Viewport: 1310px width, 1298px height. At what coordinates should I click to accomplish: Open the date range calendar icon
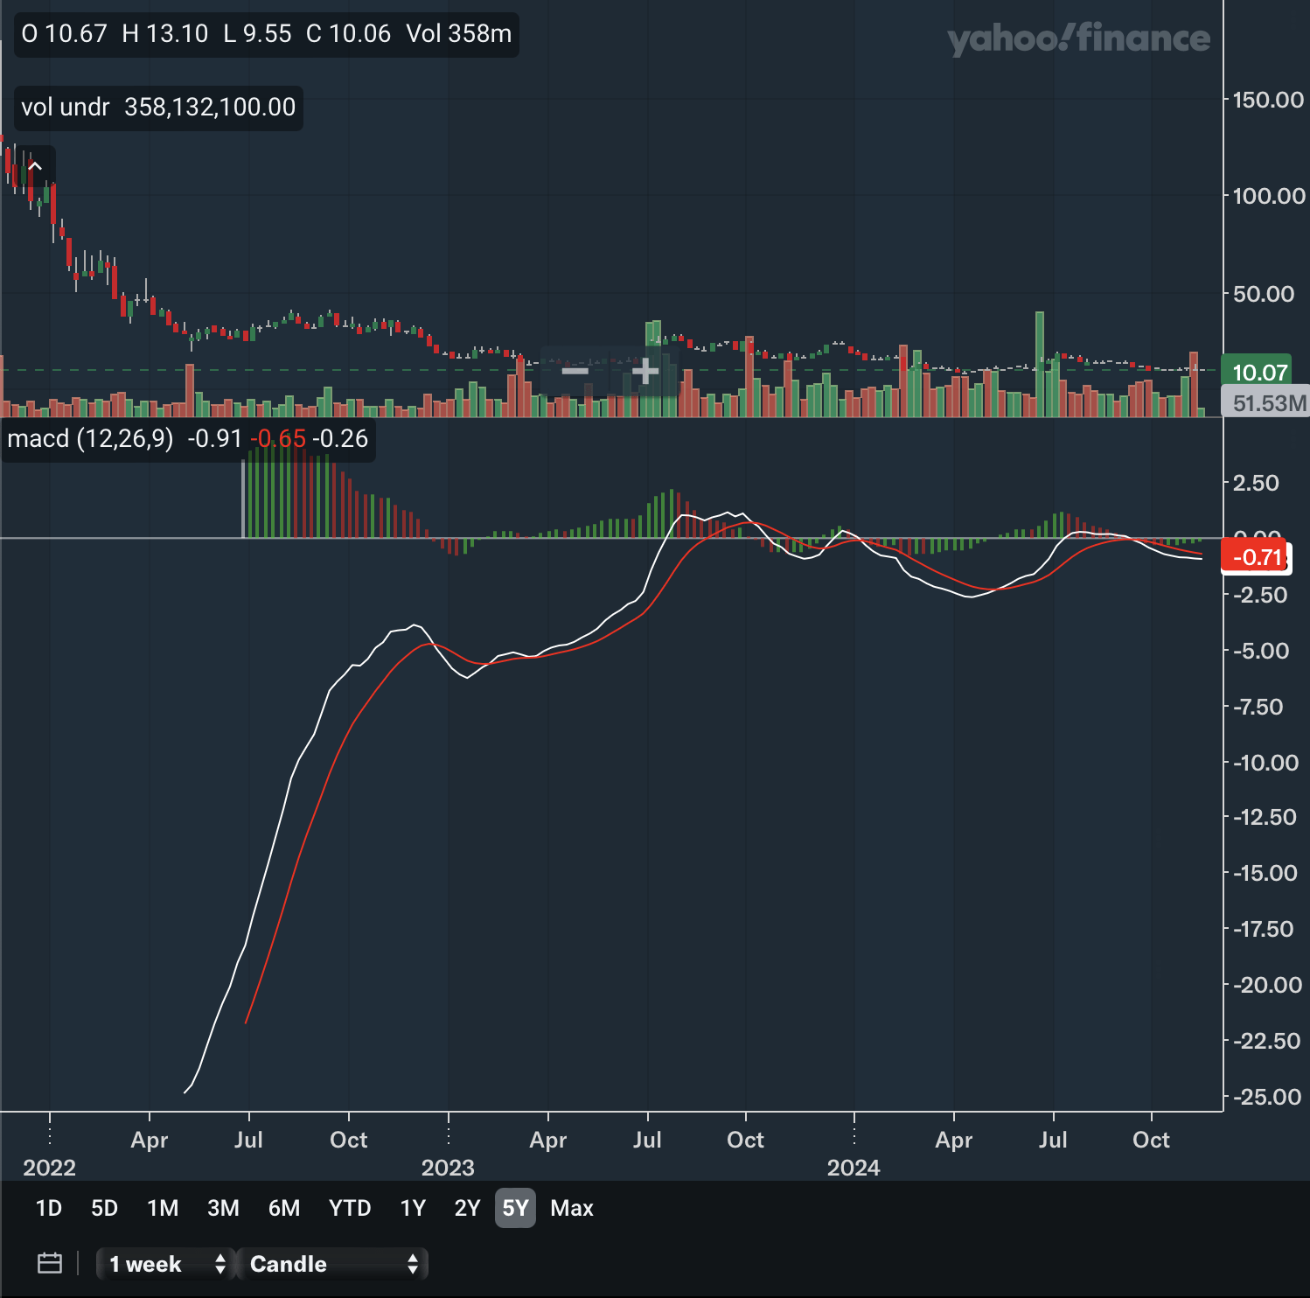point(50,1263)
